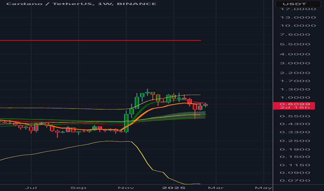
Task: Click the 0.1900 price axis label
Action: [295, 149]
